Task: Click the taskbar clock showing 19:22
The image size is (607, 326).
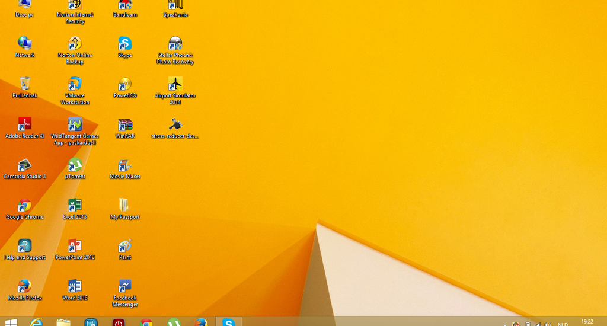Action: (x=587, y=322)
